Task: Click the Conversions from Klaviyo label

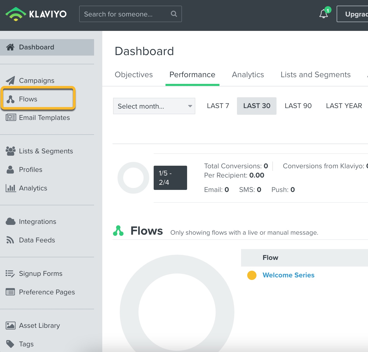Action: [x=324, y=166]
